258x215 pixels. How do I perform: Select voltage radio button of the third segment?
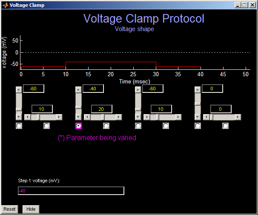click(138, 126)
